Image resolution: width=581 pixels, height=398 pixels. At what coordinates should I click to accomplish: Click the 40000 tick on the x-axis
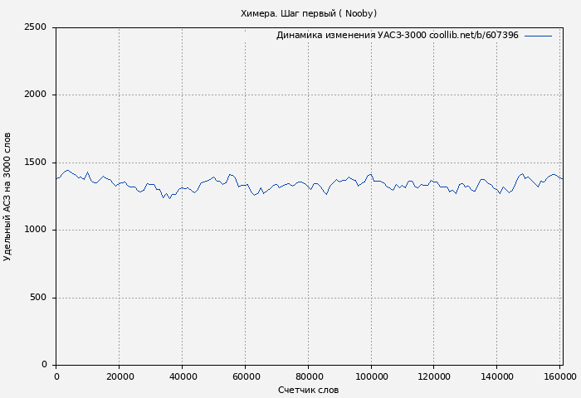click(182, 376)
